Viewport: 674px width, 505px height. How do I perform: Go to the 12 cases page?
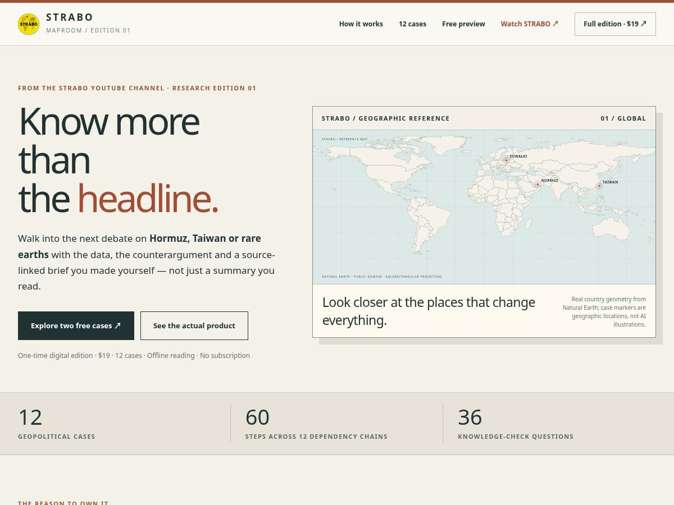click(x=412, y=24)
